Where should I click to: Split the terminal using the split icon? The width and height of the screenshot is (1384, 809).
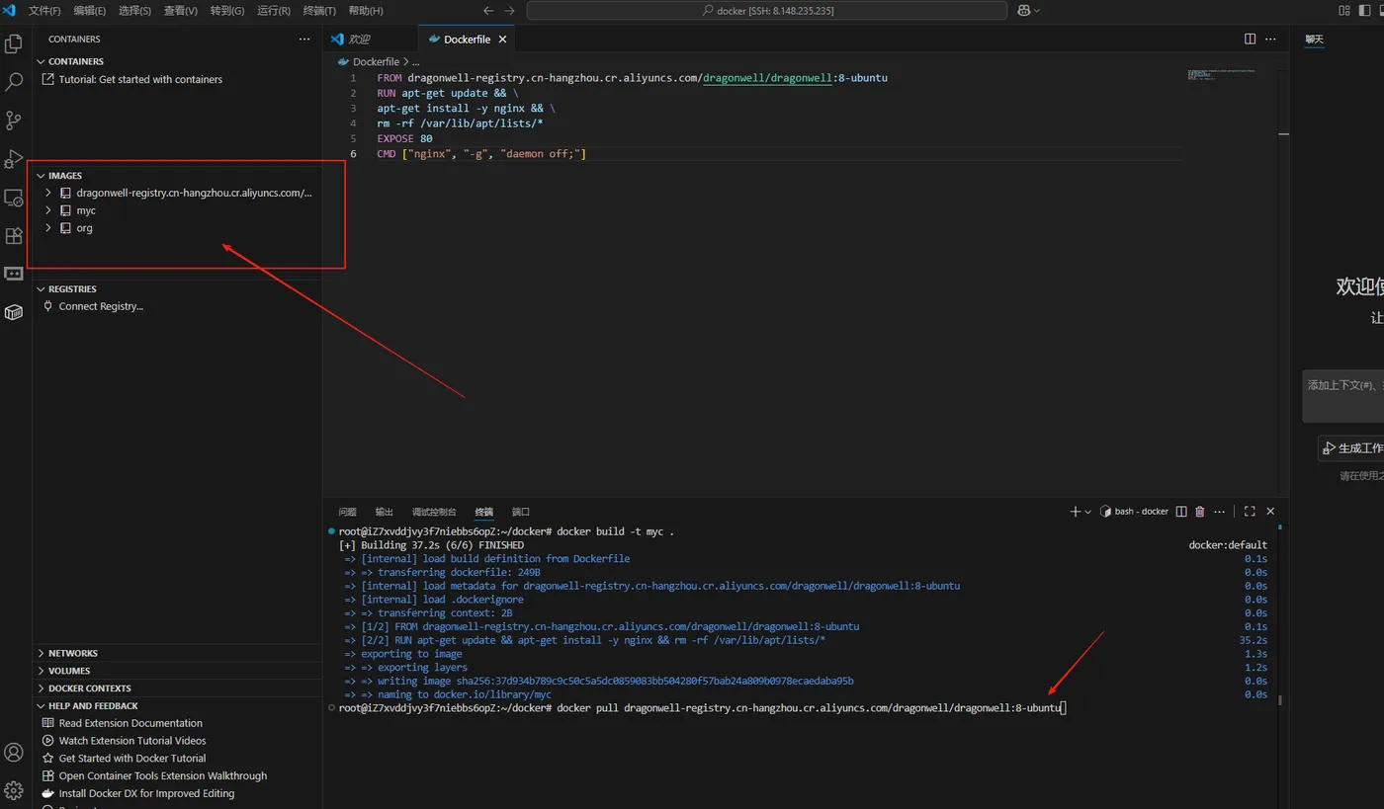pos(1180,512)
